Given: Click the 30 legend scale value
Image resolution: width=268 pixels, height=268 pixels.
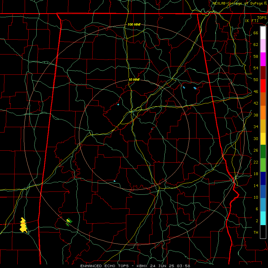Looking at the screenshot, I should (x=256, y=138).
